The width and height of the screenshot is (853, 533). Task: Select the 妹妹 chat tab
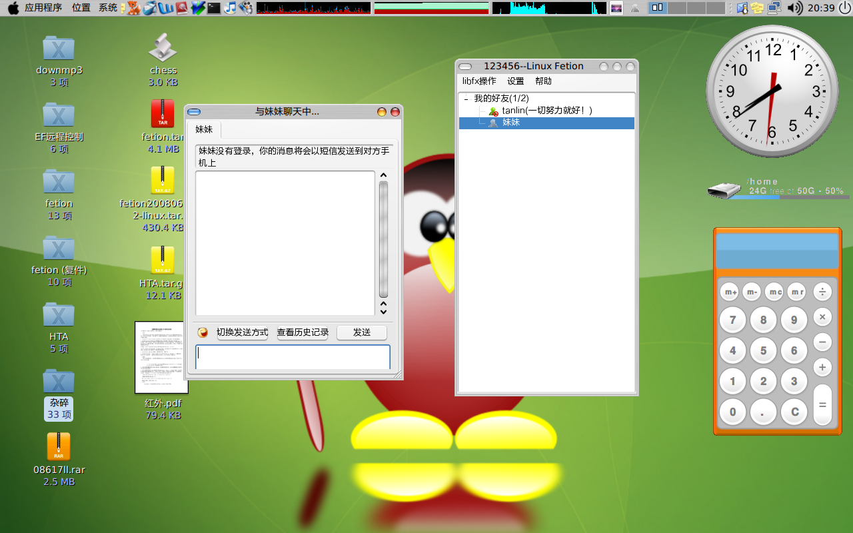(x=204, y=129)
